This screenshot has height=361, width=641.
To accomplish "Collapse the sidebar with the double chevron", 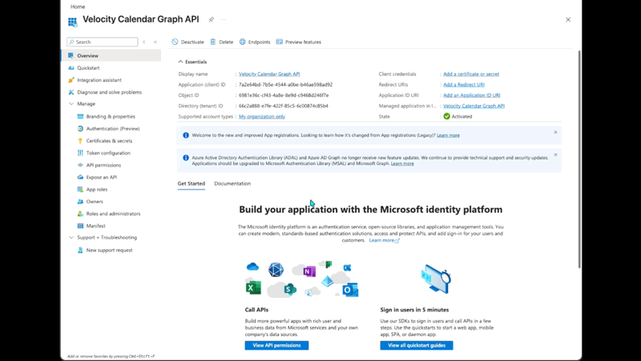I will (155, 42).
